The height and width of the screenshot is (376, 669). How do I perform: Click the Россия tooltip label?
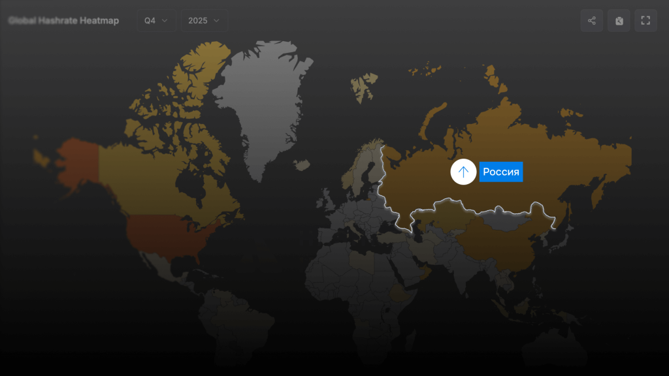coord(501,172)
